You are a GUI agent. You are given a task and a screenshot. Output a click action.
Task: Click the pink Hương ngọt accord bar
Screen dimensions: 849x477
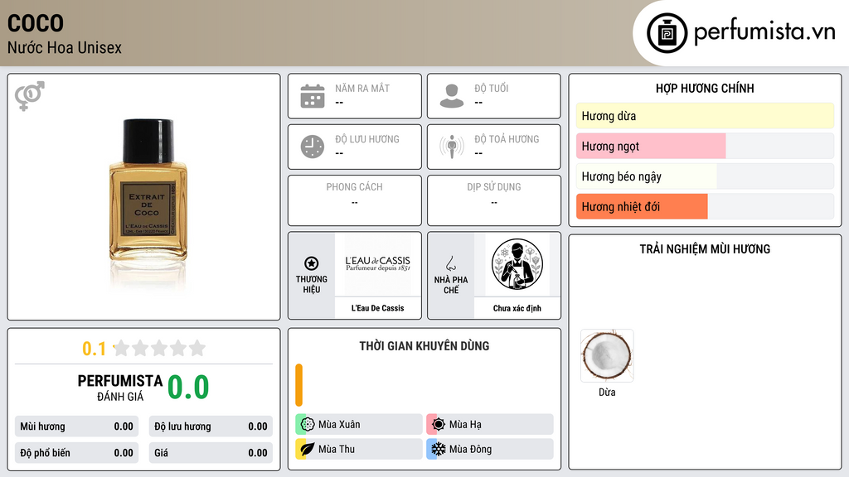pyautogui.click(x=651, y=146)
